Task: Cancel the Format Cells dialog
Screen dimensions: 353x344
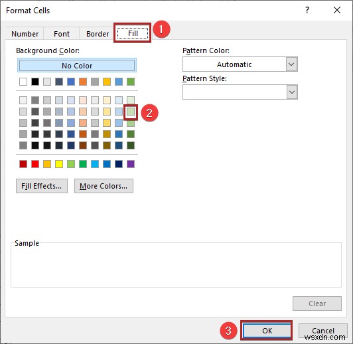Action: coord(323,331)
